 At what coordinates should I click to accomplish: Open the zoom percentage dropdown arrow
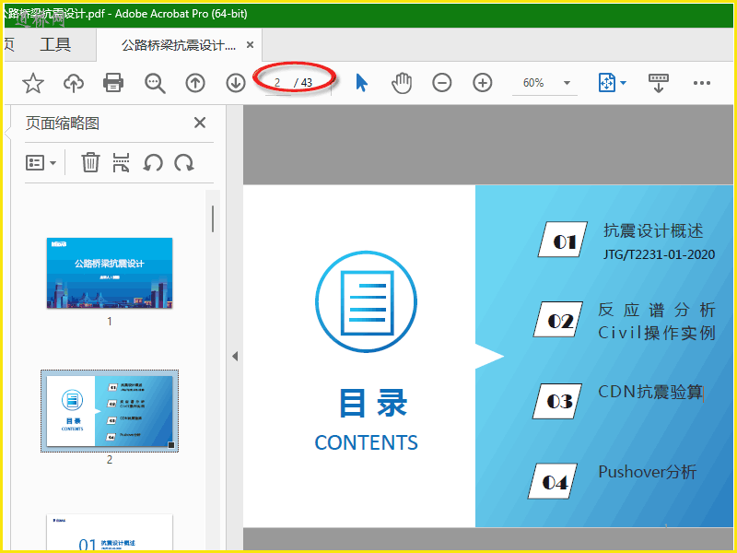pos(567,83)
